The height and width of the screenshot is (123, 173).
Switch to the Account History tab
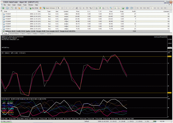click(x=14, y=34)
